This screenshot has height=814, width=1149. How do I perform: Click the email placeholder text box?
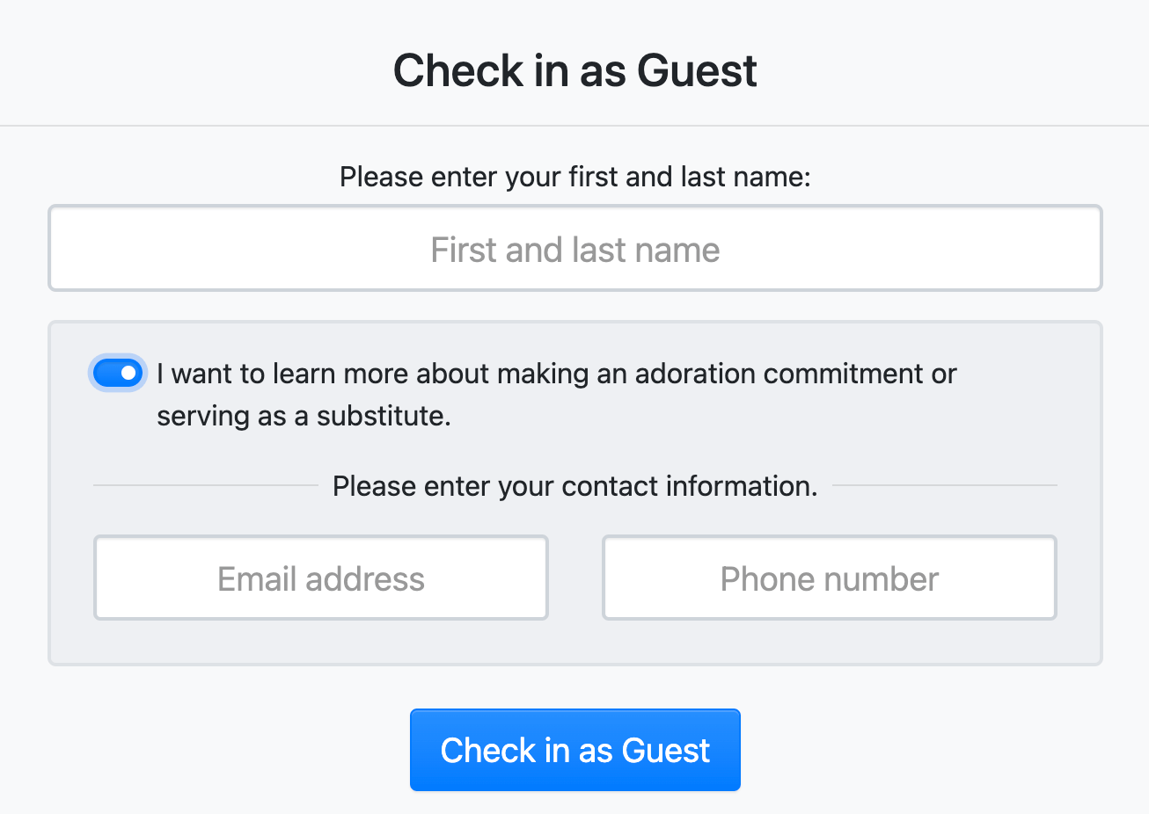(321, 578)
